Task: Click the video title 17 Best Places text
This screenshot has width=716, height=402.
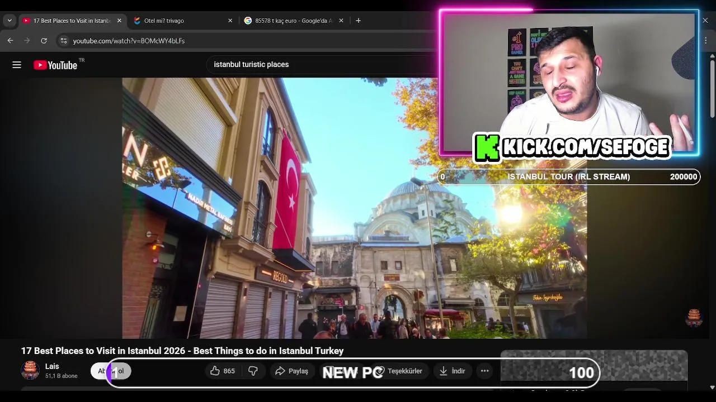Action: [182, 351]
